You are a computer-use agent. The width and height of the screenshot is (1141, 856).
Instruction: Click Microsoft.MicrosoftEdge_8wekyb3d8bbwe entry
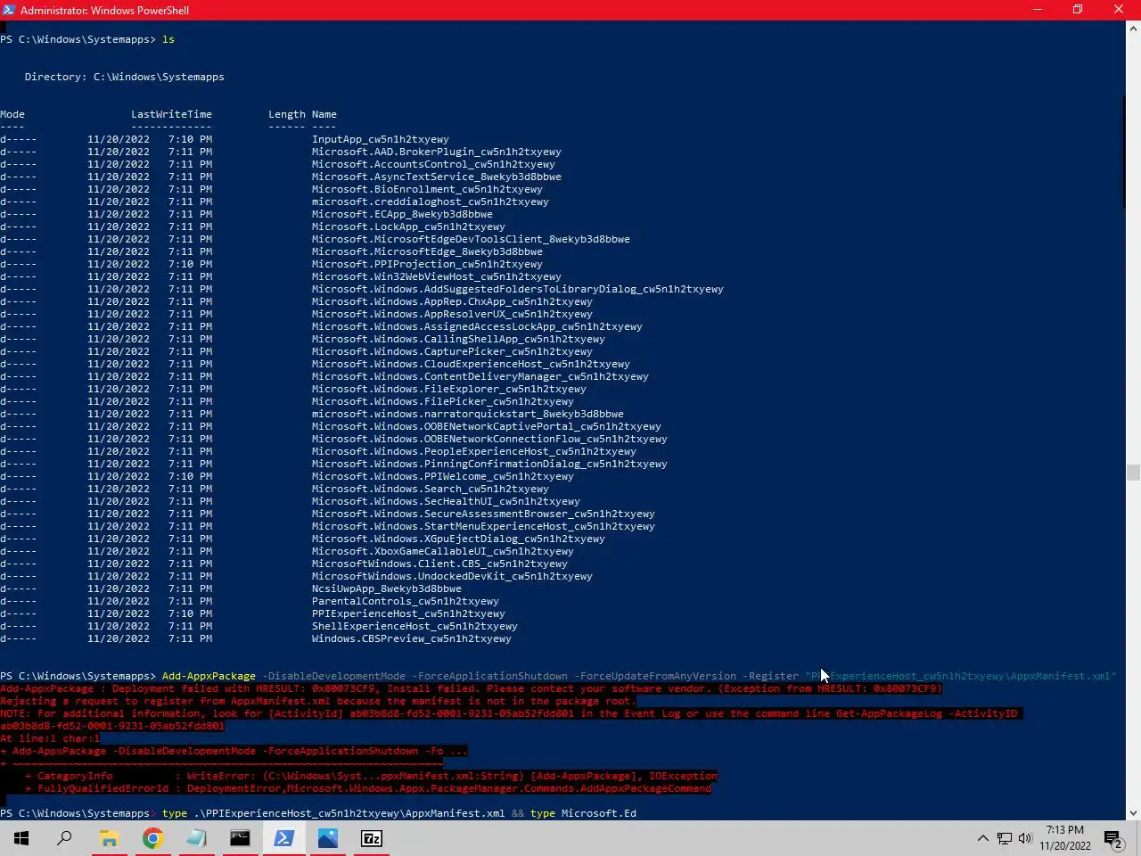tap(427, 251)
